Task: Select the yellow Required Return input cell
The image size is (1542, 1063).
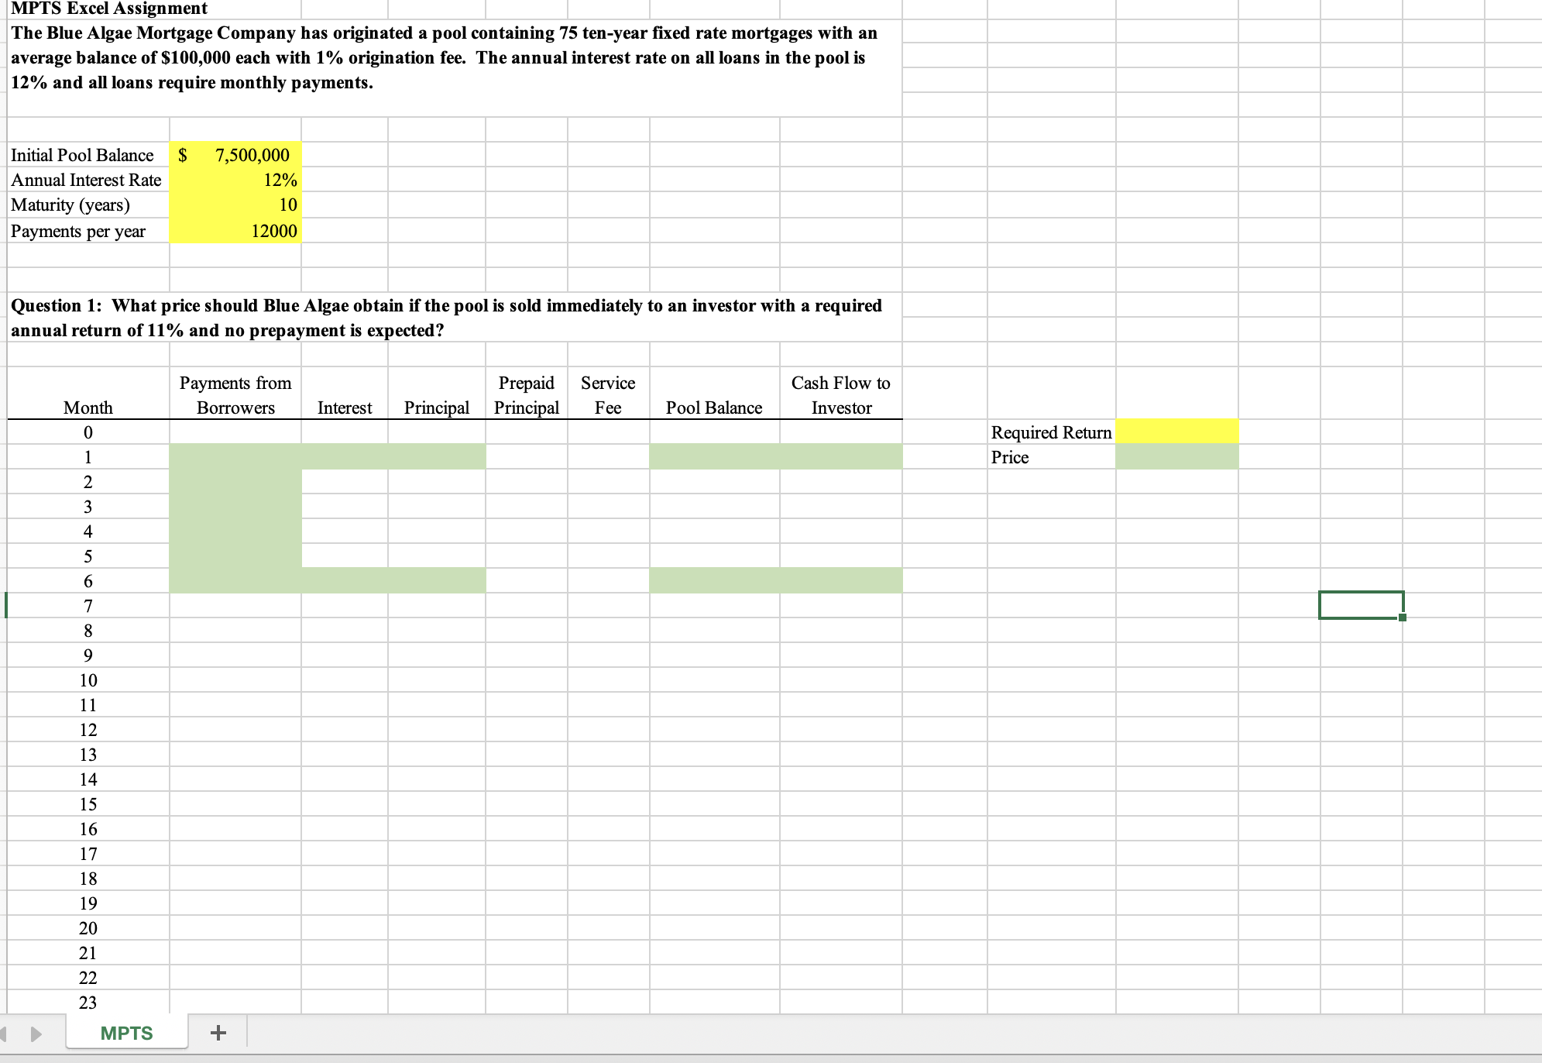Action: [x=1177, y=432]
